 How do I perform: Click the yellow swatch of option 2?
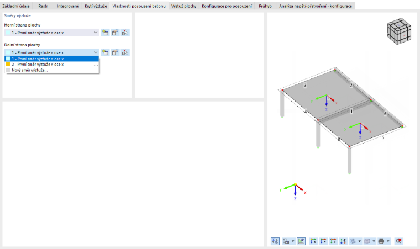tap(8, 65)
